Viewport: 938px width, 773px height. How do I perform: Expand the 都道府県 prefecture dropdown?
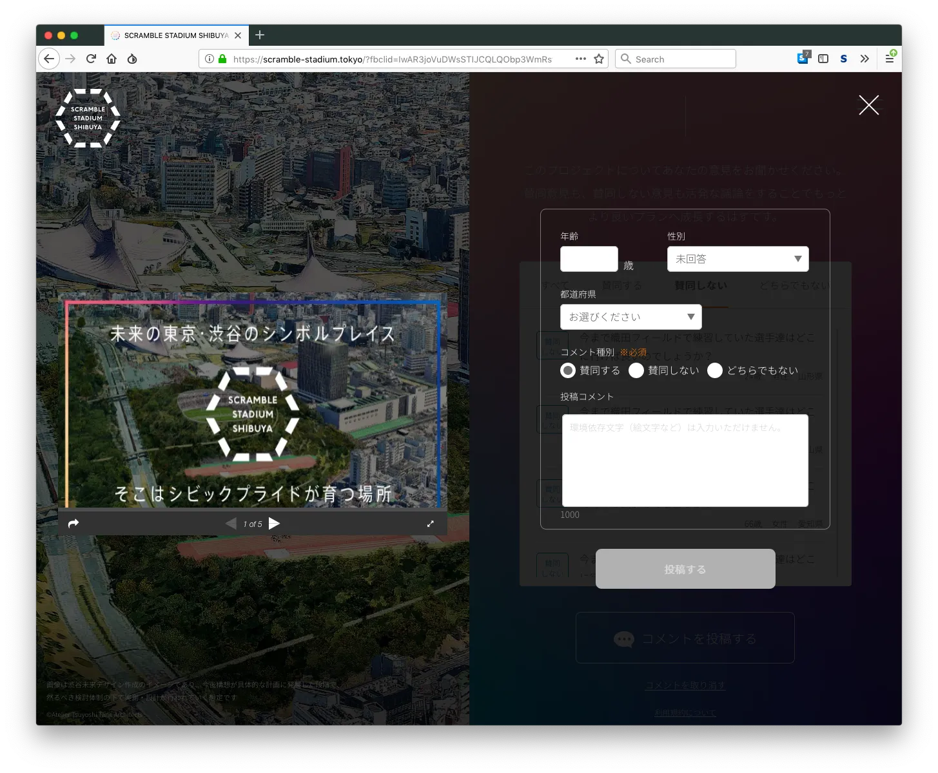pyautogui.click(x=630, y=317)
